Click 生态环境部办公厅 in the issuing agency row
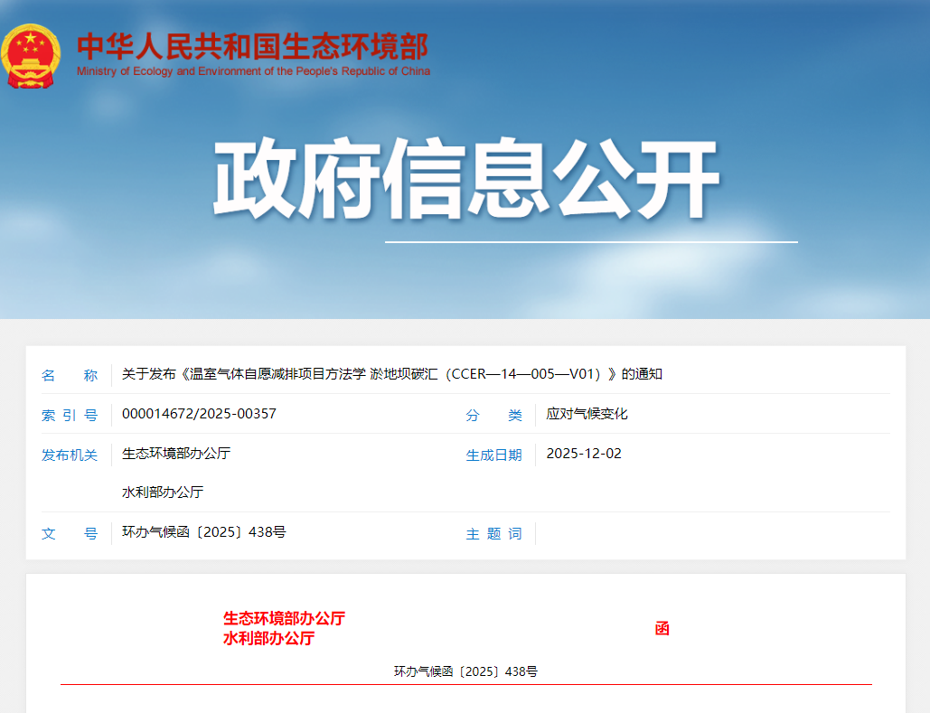Screen dimensions: 930x713 pos(176,454)
